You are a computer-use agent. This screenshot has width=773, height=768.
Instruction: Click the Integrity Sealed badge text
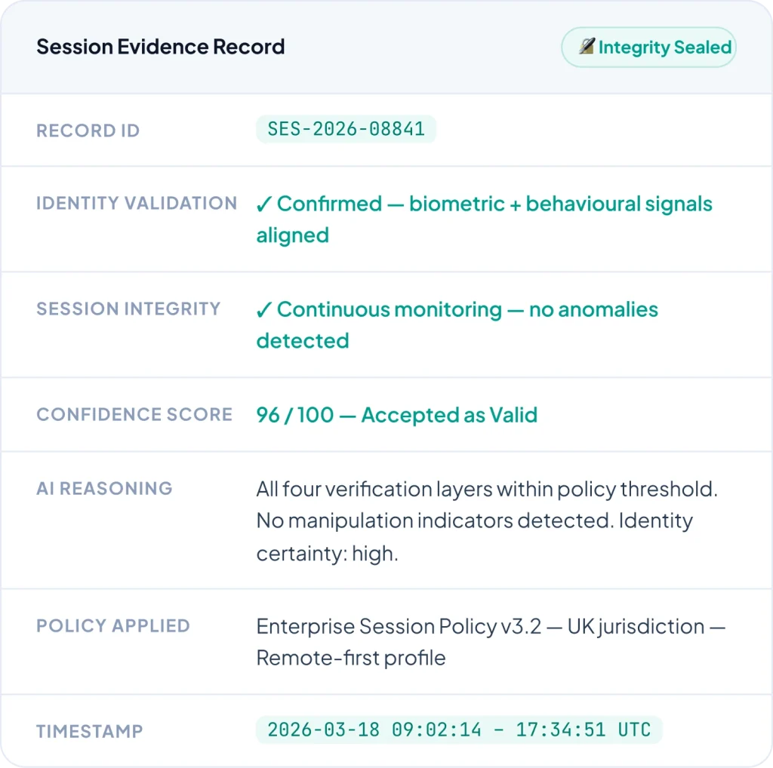(664, 48)
